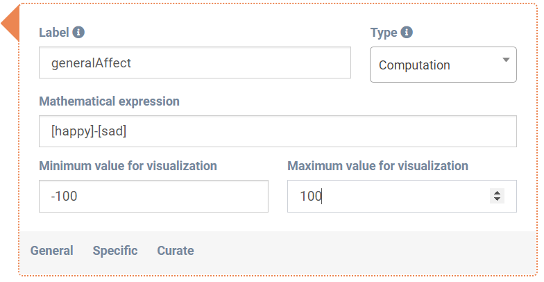The height and width of the screenshot is (282, 544).
Task: Click the "Maximum value for visualization" caption
Action: [377, 166]
